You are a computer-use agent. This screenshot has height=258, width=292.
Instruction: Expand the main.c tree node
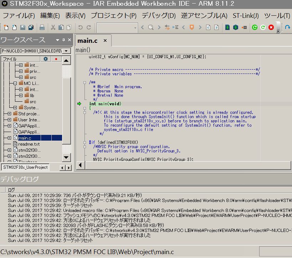pos(9,138)
